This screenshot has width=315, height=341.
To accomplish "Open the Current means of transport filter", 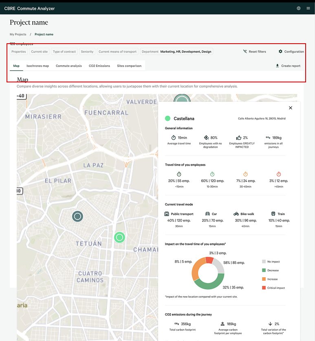I will (117, 51).
